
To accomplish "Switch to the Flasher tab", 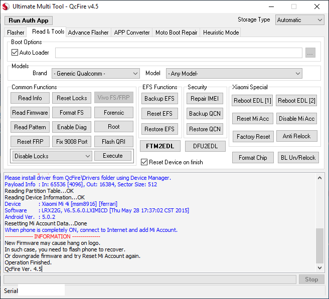I will (16, 33).
